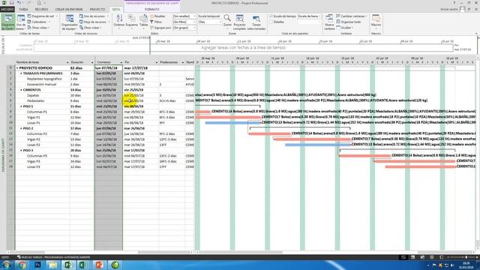480x270 pixels.
Task: Collapse the TRABAJOS PRELIMINARES group
Action: click(21, 73)
